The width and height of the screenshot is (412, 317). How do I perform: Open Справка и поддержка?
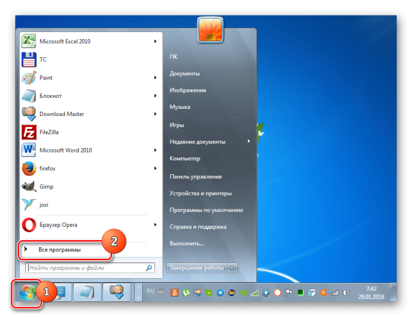coord(198,227)
